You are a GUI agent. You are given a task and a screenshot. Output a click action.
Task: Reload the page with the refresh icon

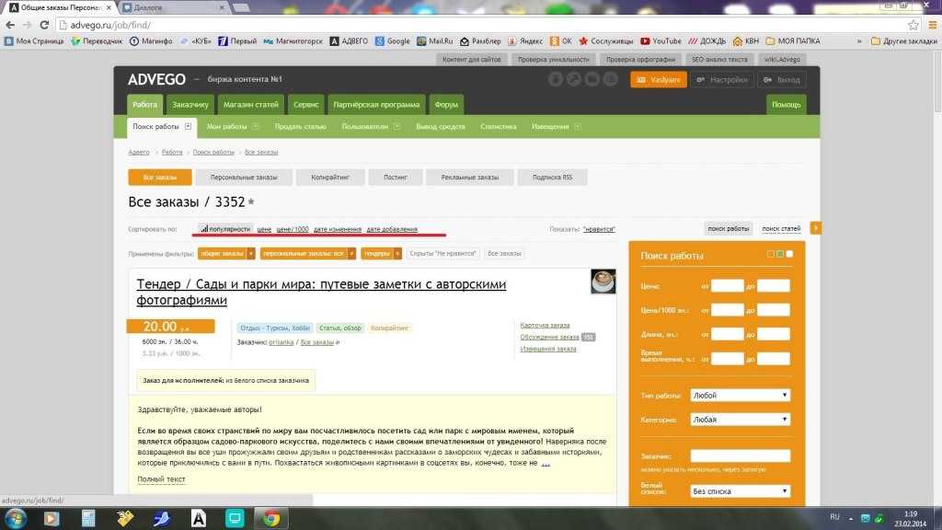pos(44,25)
